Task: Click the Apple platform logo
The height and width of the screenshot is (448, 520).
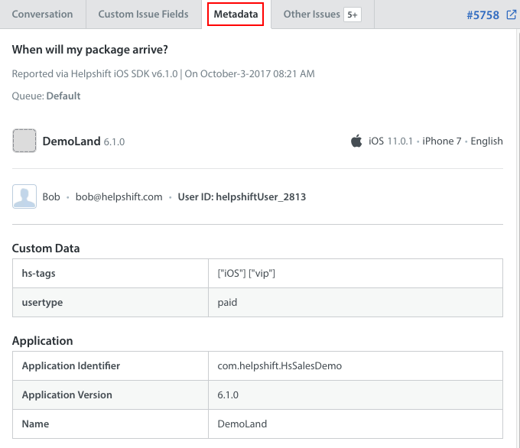Action: (x=356, y=141)
